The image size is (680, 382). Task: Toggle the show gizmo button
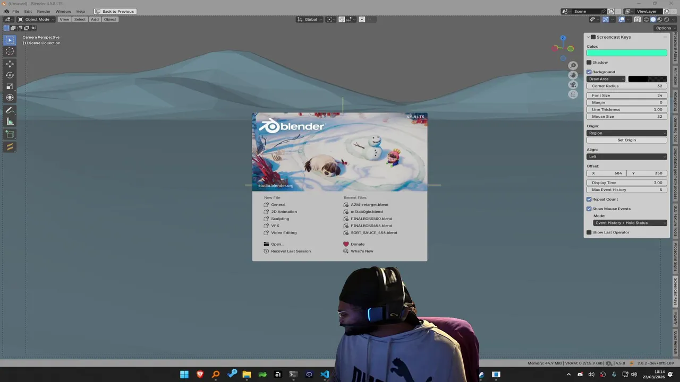point(605,20)
